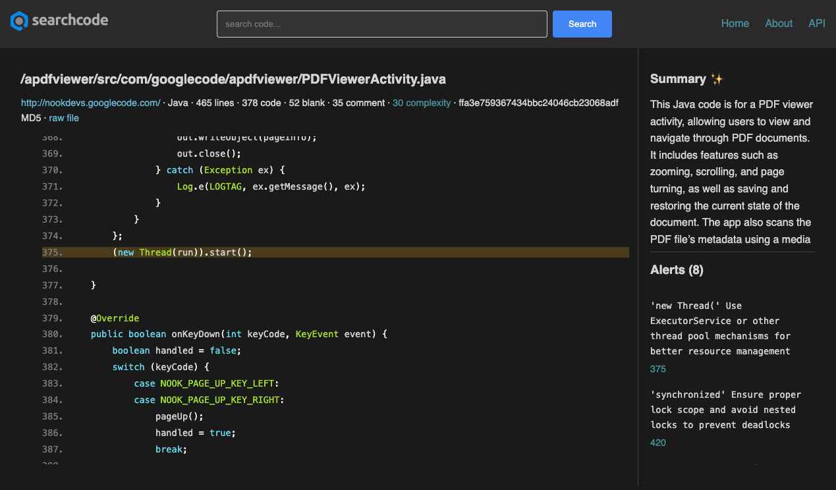Click the 'public boolean onKeyDown' line
The height and width of the screenshot is (490, 836).
coord(239,335)
